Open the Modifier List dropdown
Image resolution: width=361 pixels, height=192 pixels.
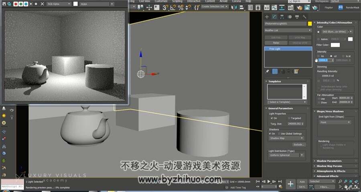coord(288,30)
